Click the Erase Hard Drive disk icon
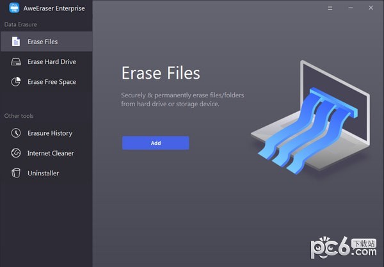The height and width of the screenshot is (267, 384). (x=16, y=61)
